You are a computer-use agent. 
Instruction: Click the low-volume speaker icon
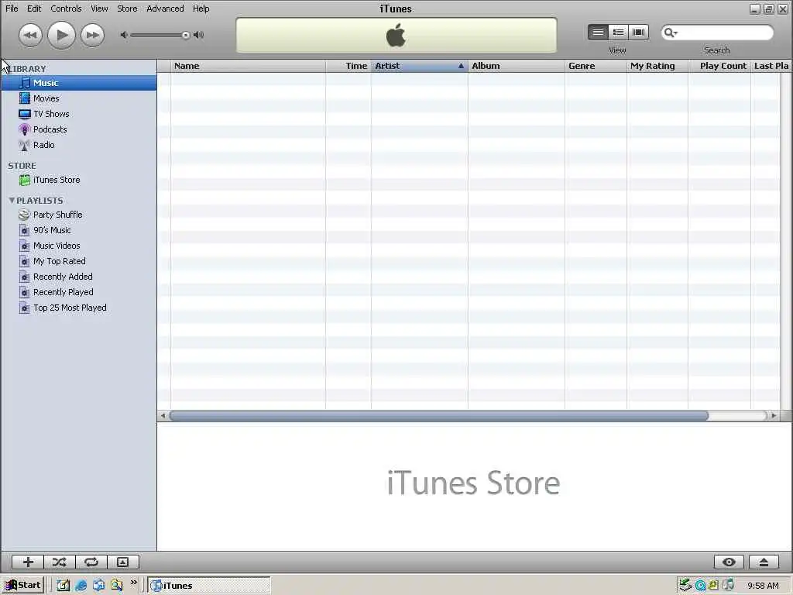coord(124,35)
